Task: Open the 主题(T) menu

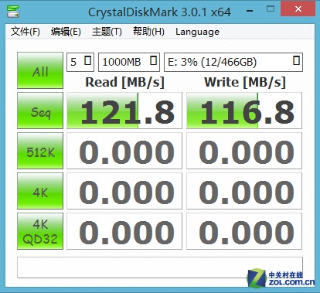Action: [107, 32]
